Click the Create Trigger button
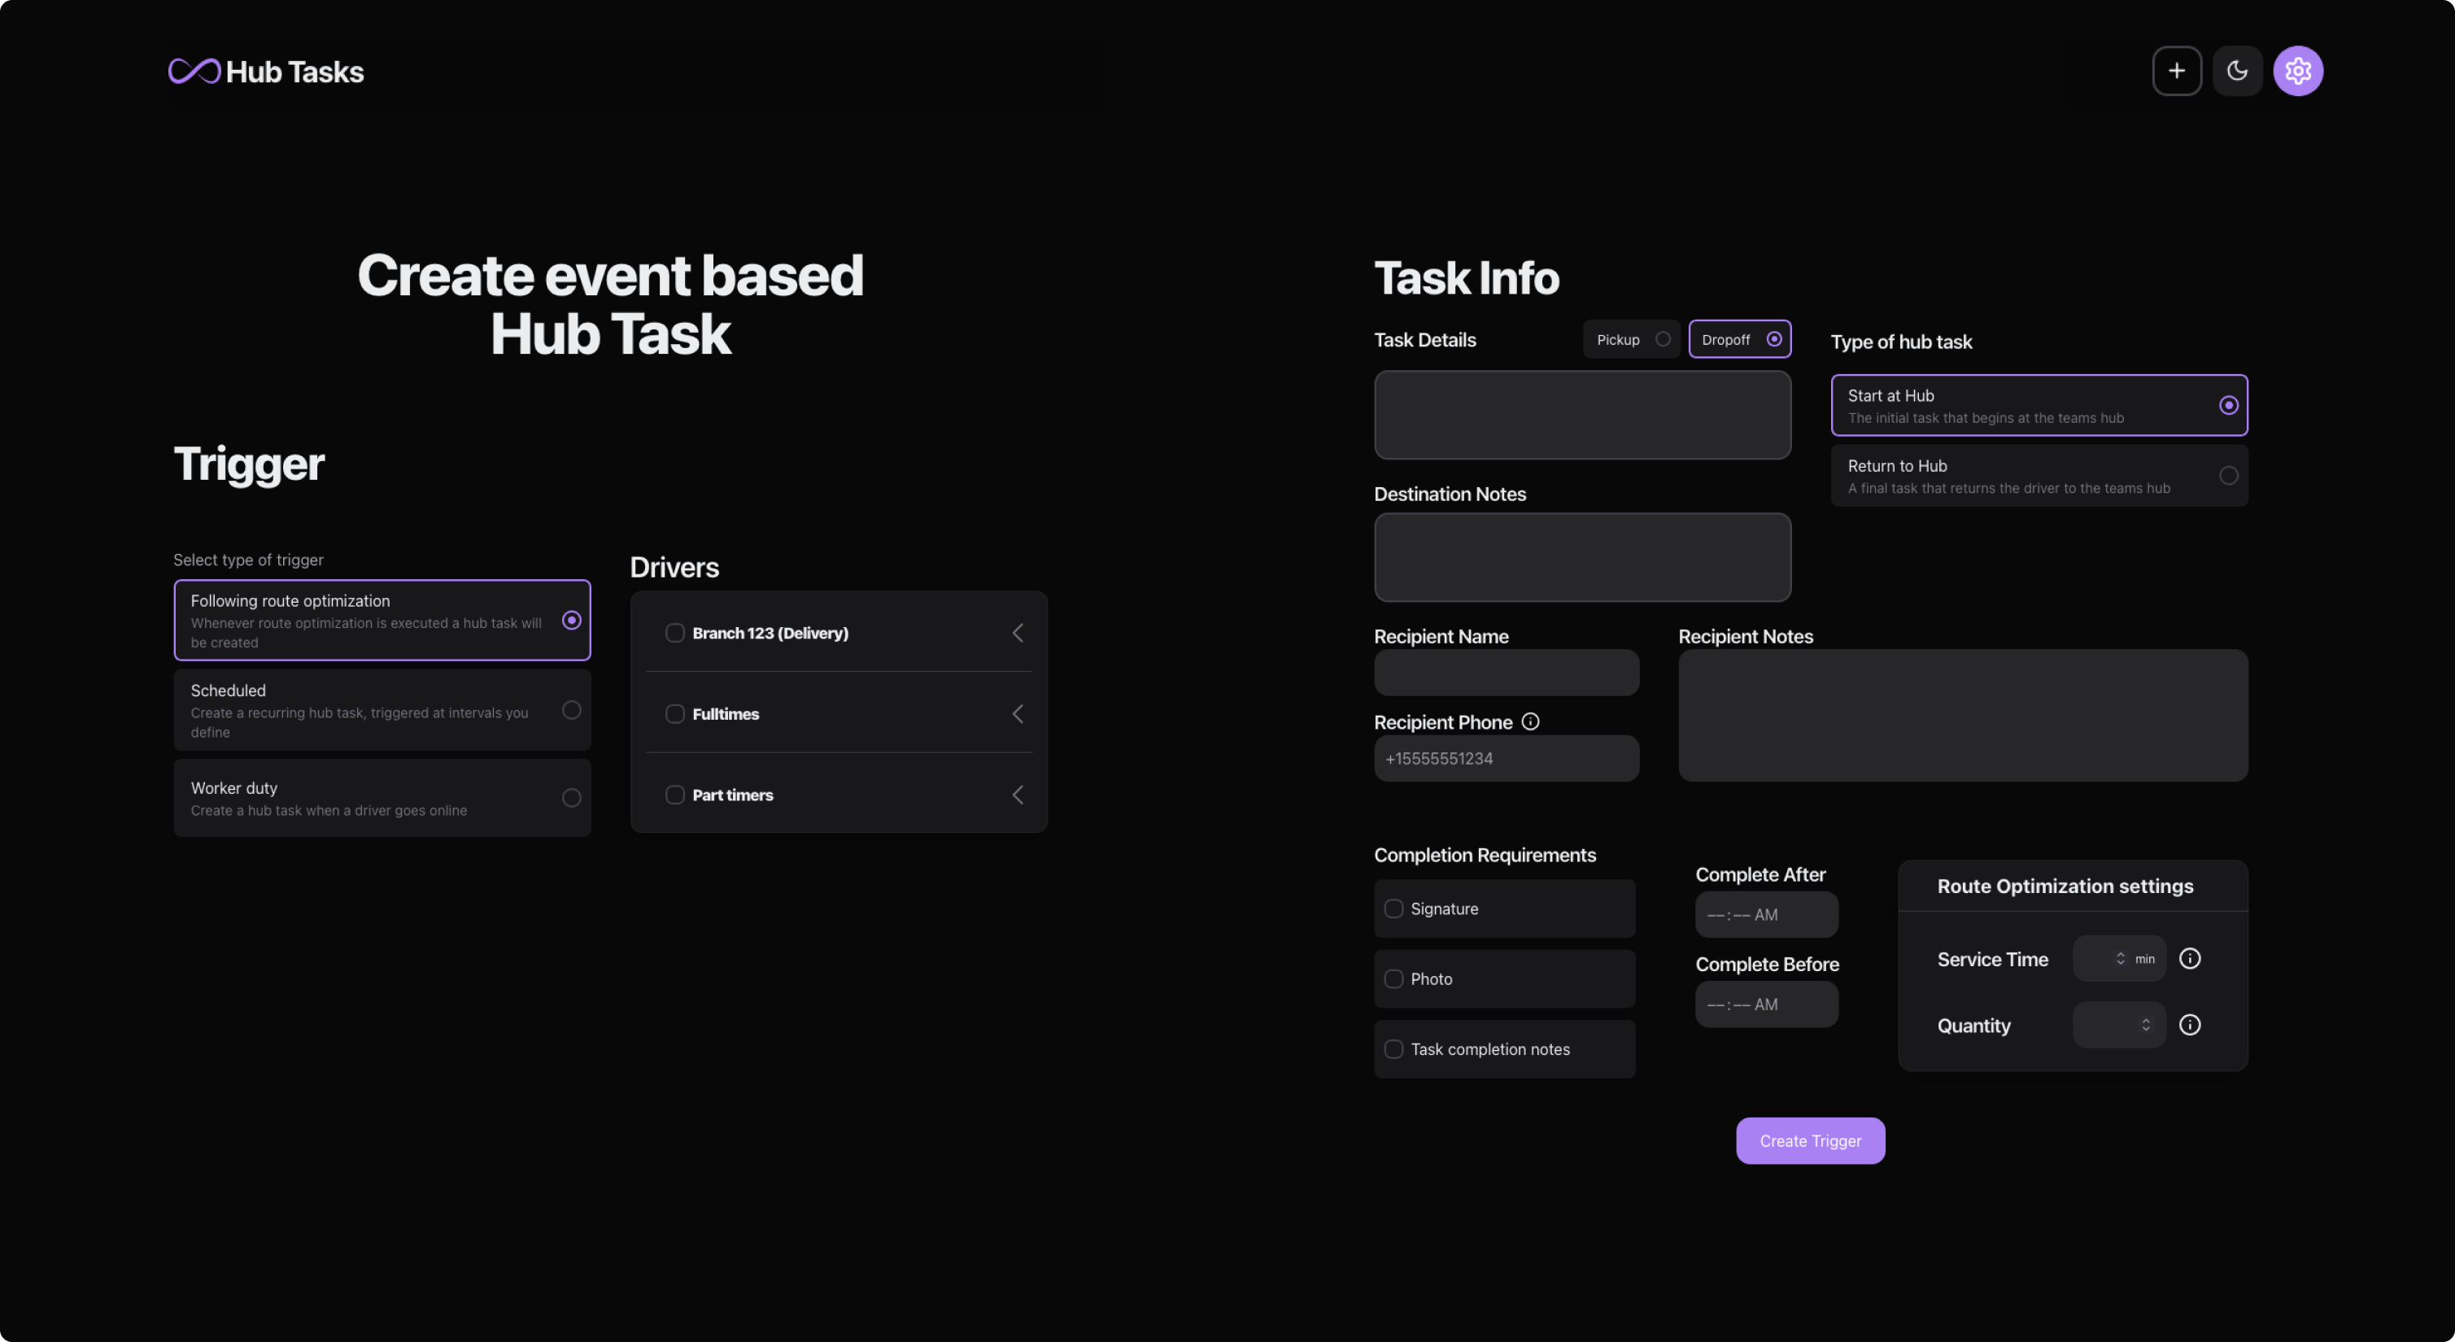 (x=1810, y=1140)
